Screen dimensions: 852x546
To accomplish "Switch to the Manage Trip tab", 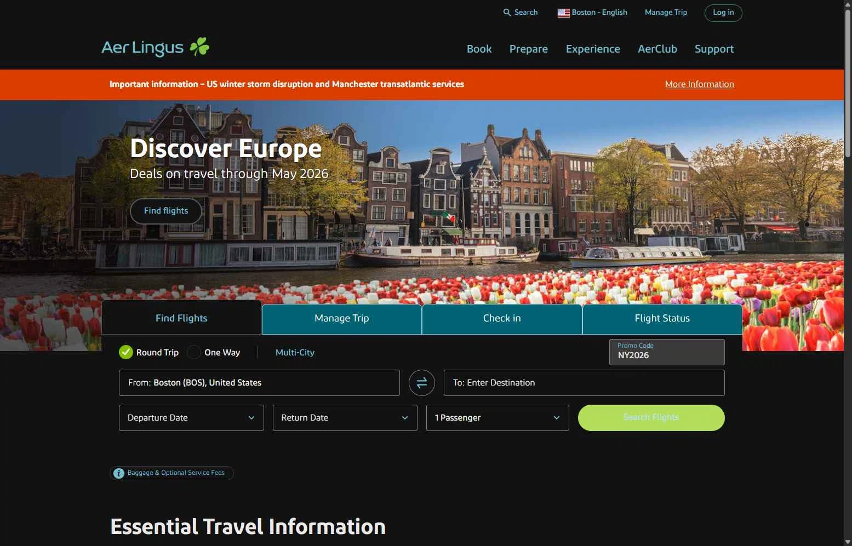I will click(x=342, y=319).
